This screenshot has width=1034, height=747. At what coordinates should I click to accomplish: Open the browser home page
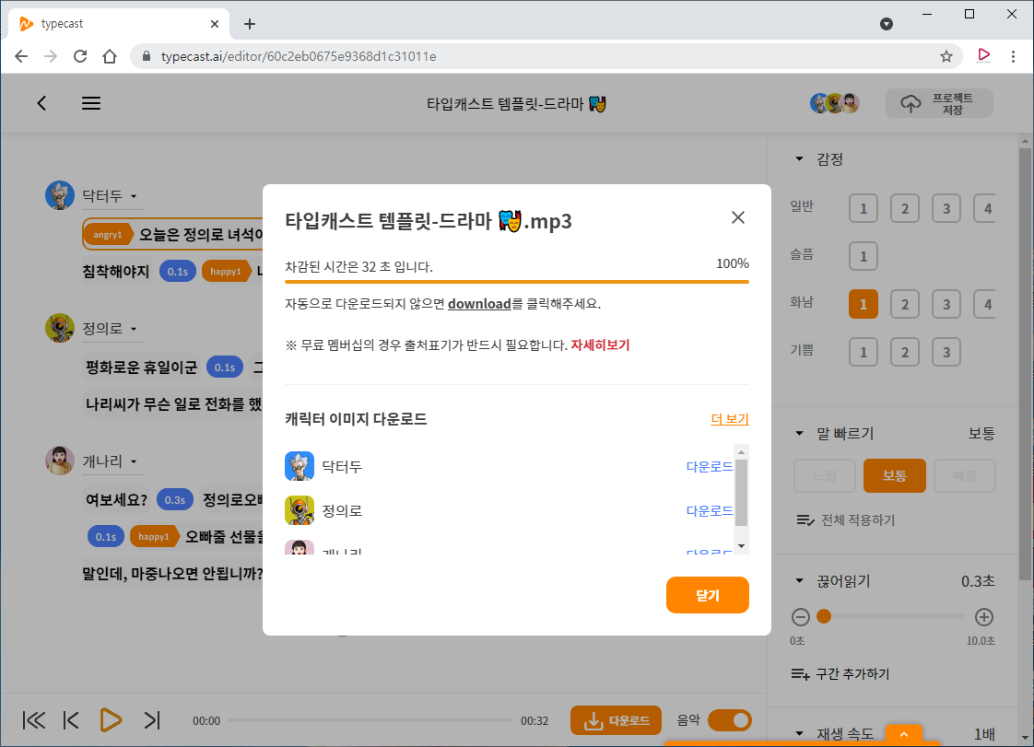(x=110, y=57)
